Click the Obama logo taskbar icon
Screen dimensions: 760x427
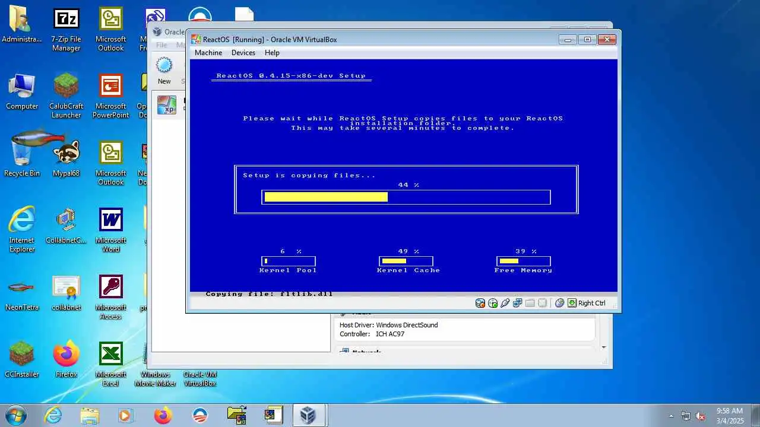[200, 415]
